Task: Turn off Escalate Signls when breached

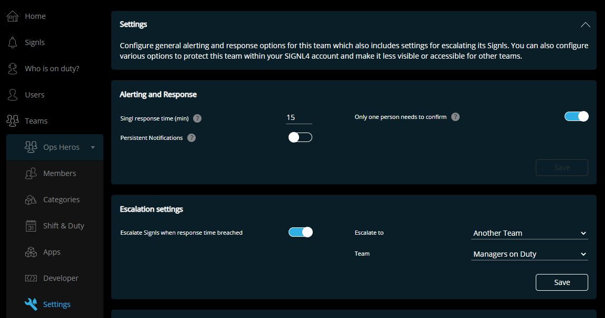Action: [x=301, y=232]
